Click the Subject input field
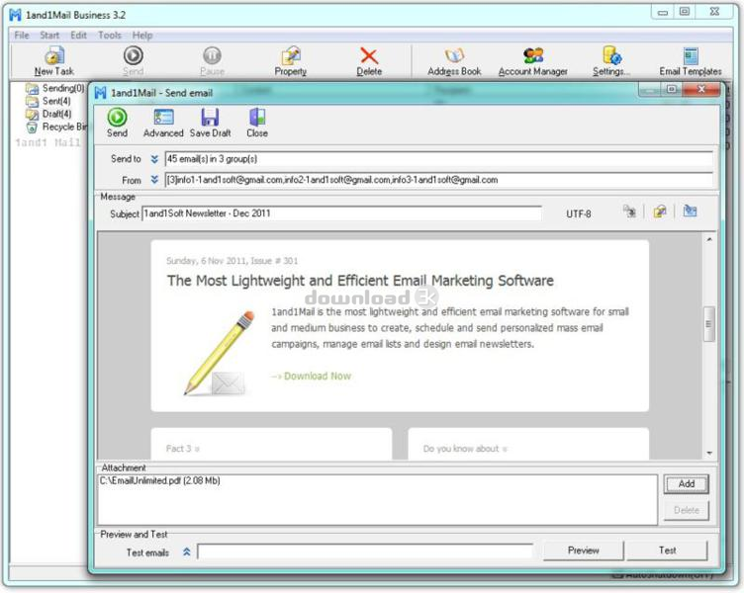744x593 pixels. (341, 213)
